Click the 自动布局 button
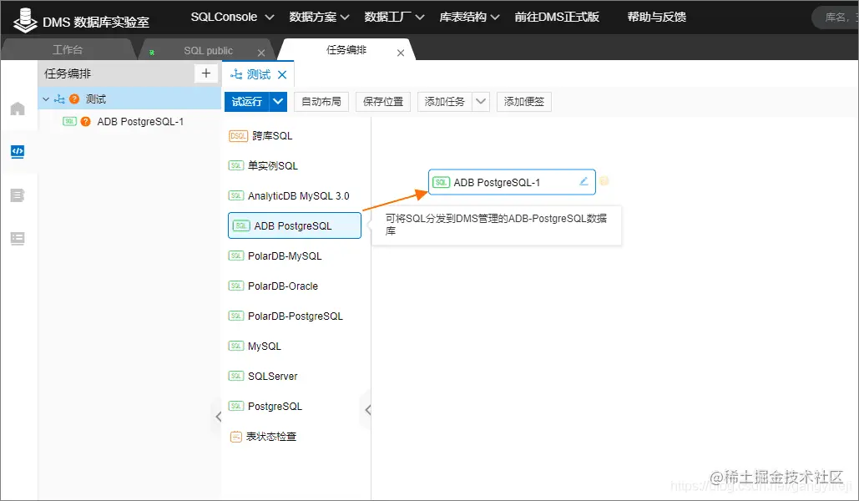Viewport: 859px width, 501px height. (321, 101)
